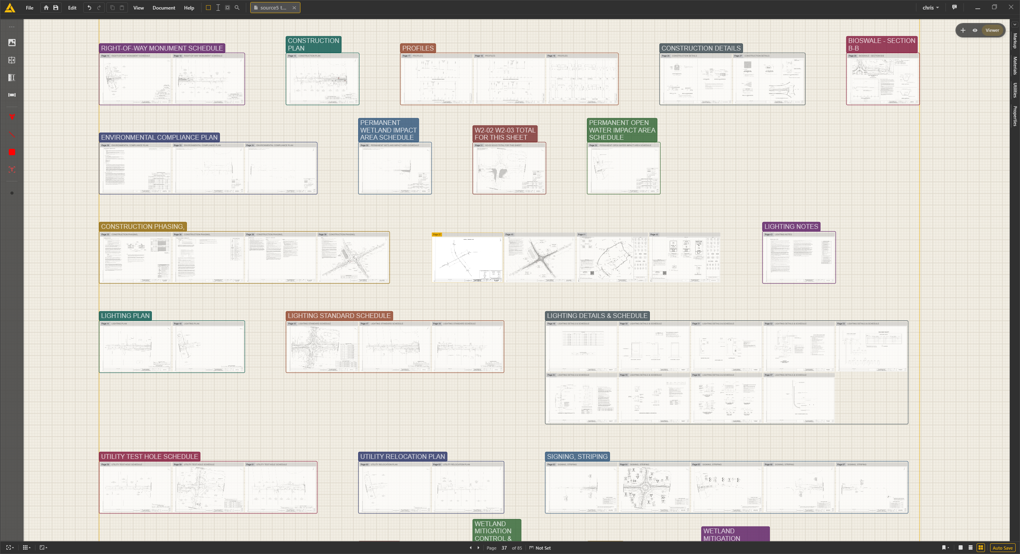Click the Save disk icon

(x=56, y=8)
